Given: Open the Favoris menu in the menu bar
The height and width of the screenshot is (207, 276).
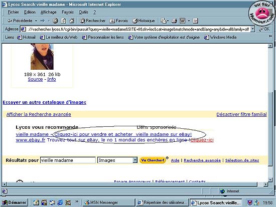Looking at the screenshot, I should click(67, 12).
